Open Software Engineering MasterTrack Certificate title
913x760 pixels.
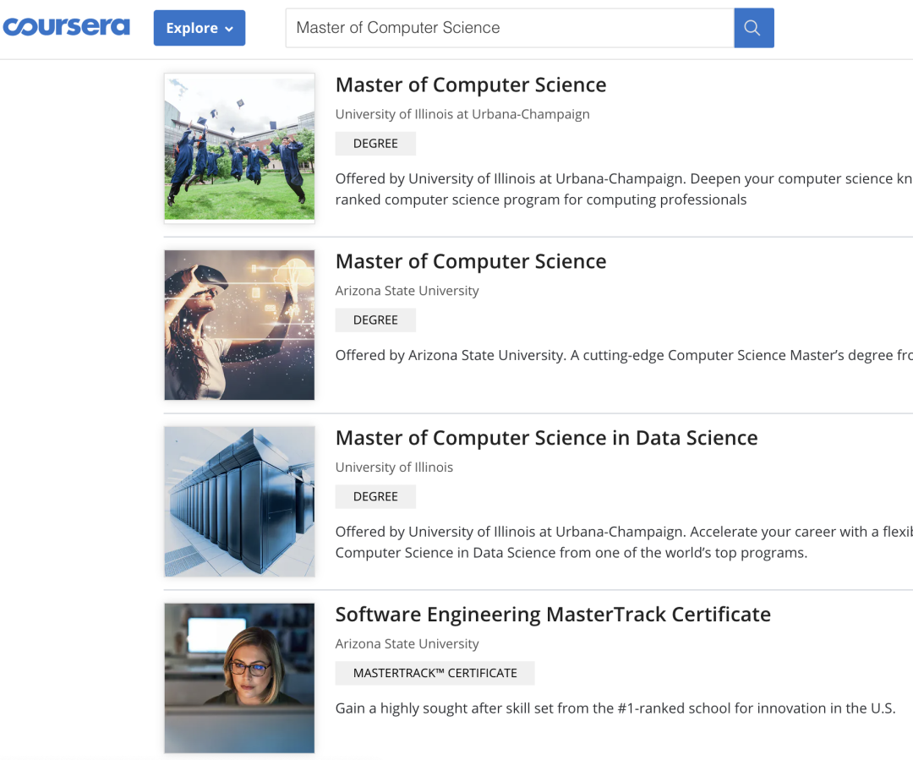[553, 615]
